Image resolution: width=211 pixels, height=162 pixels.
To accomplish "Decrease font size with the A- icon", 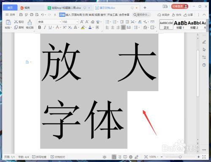I will click(87, 22).
